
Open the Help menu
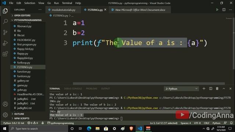point(78,3)
